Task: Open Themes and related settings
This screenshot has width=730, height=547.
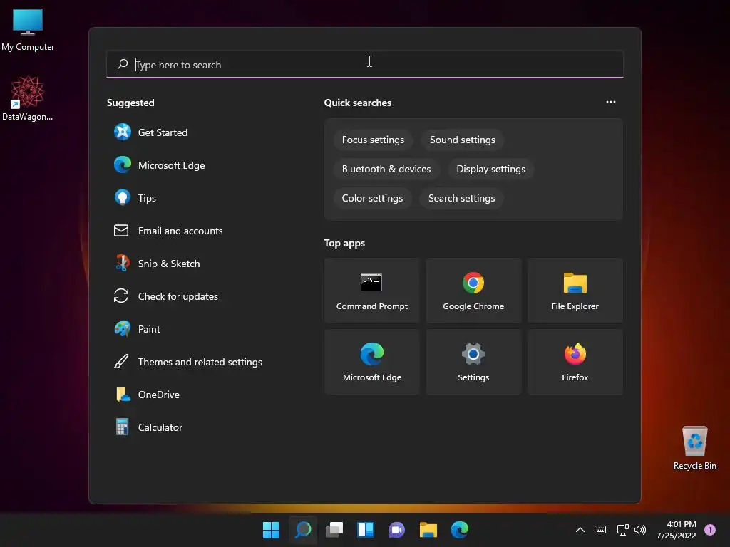Action: [x=188, y=361]
